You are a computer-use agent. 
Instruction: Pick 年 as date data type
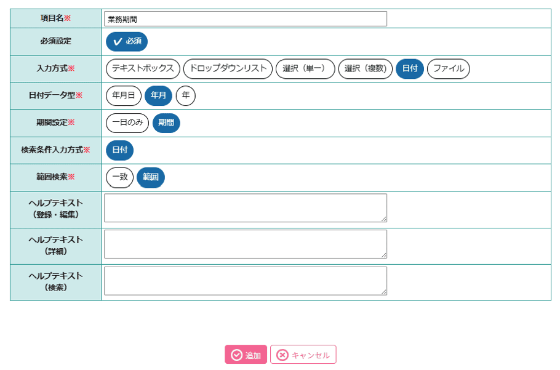186,95
